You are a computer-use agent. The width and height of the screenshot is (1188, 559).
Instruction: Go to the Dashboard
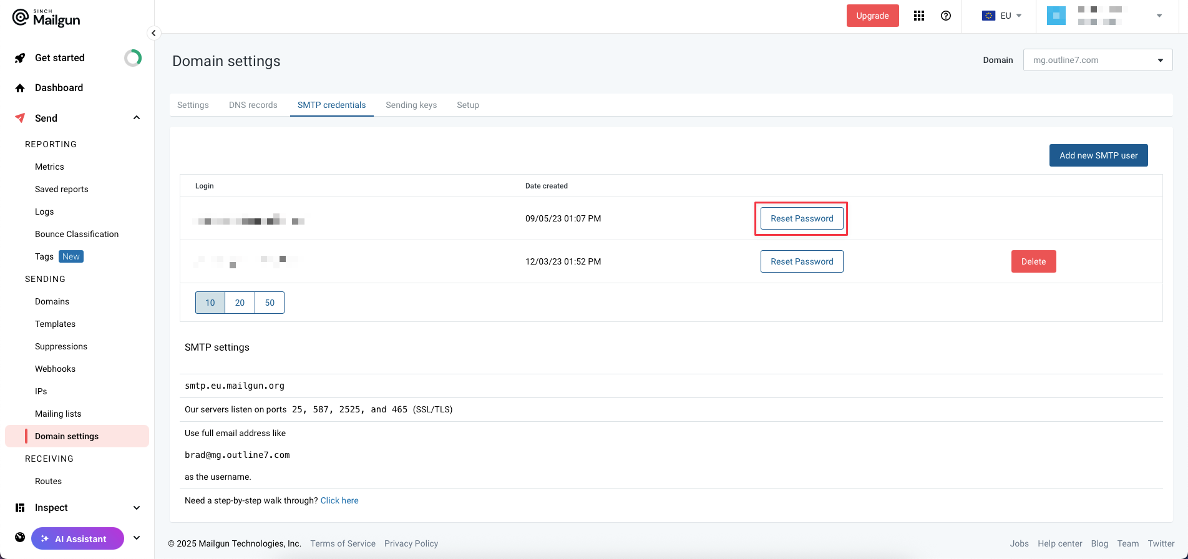point(59,88)
